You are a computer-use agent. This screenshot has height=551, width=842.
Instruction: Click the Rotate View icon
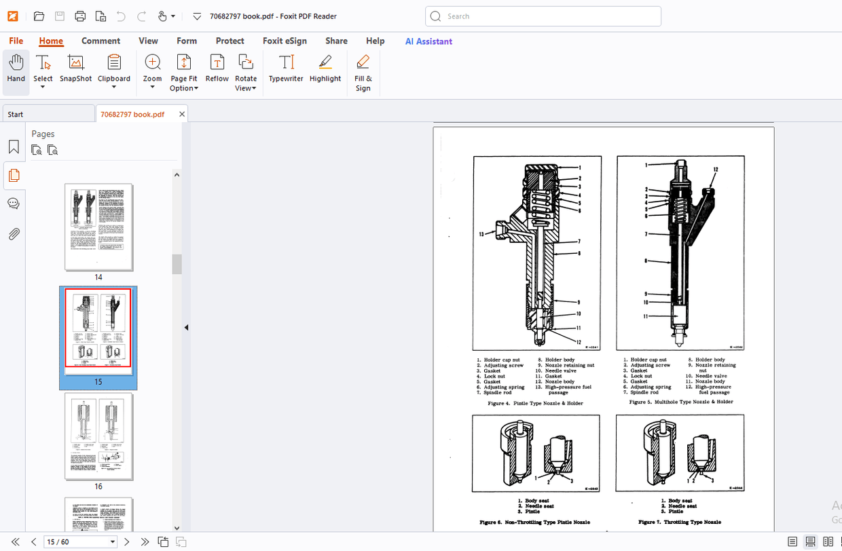click(x=246, y=62)
